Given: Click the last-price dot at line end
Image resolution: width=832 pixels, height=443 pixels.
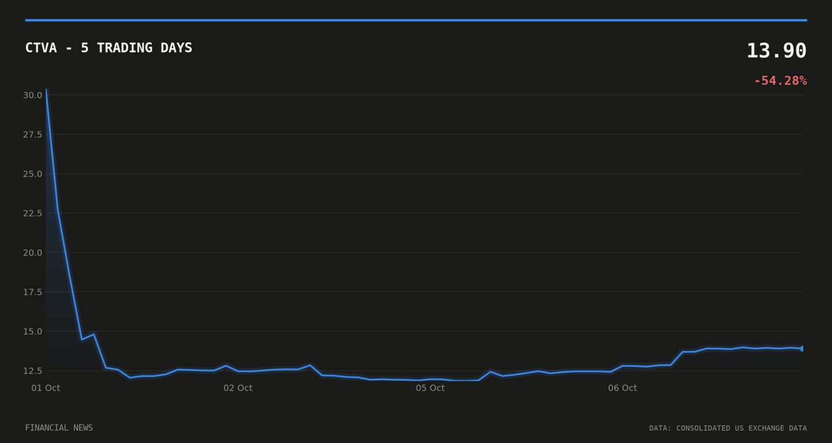Looking at the screenshot, I should tap(802, 348).
